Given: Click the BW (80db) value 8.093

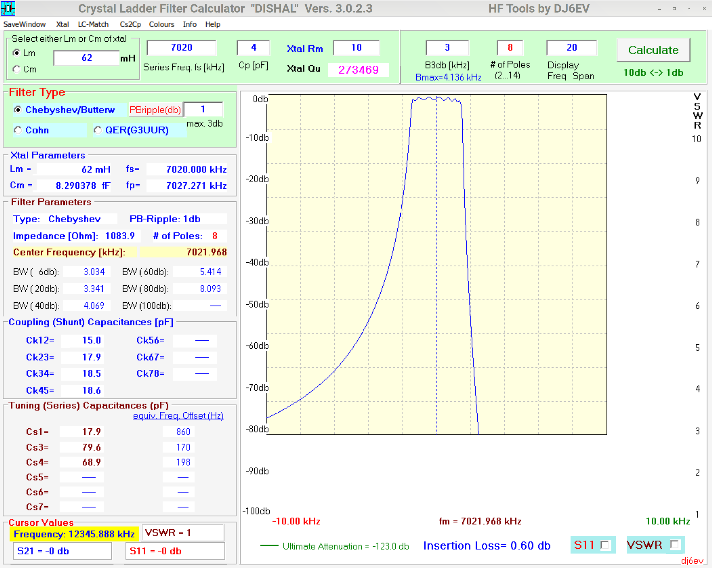Looking at the screenshot, I should [200, 289].
